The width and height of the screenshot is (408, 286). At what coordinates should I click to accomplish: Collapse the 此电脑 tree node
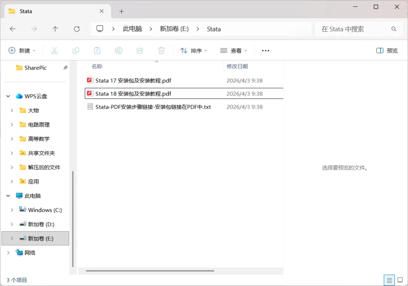(x=8, y=195)
